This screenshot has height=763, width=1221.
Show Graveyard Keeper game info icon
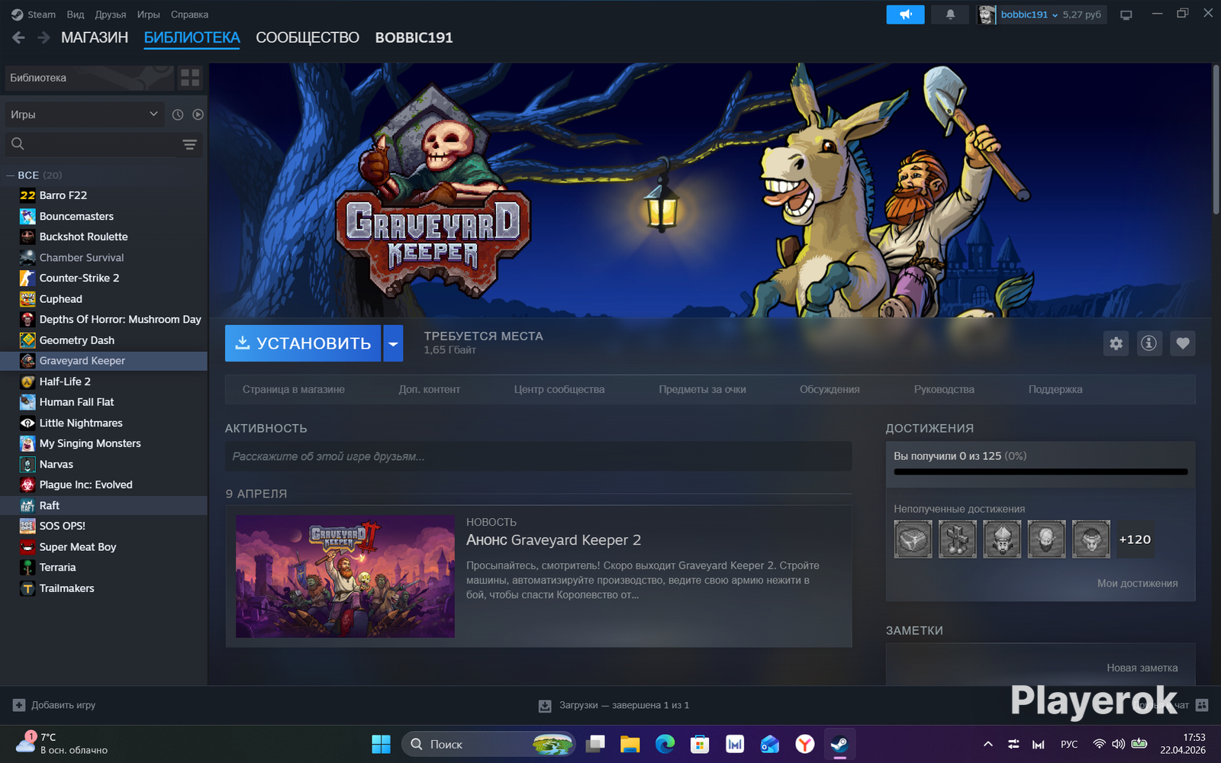point(1149,343)
